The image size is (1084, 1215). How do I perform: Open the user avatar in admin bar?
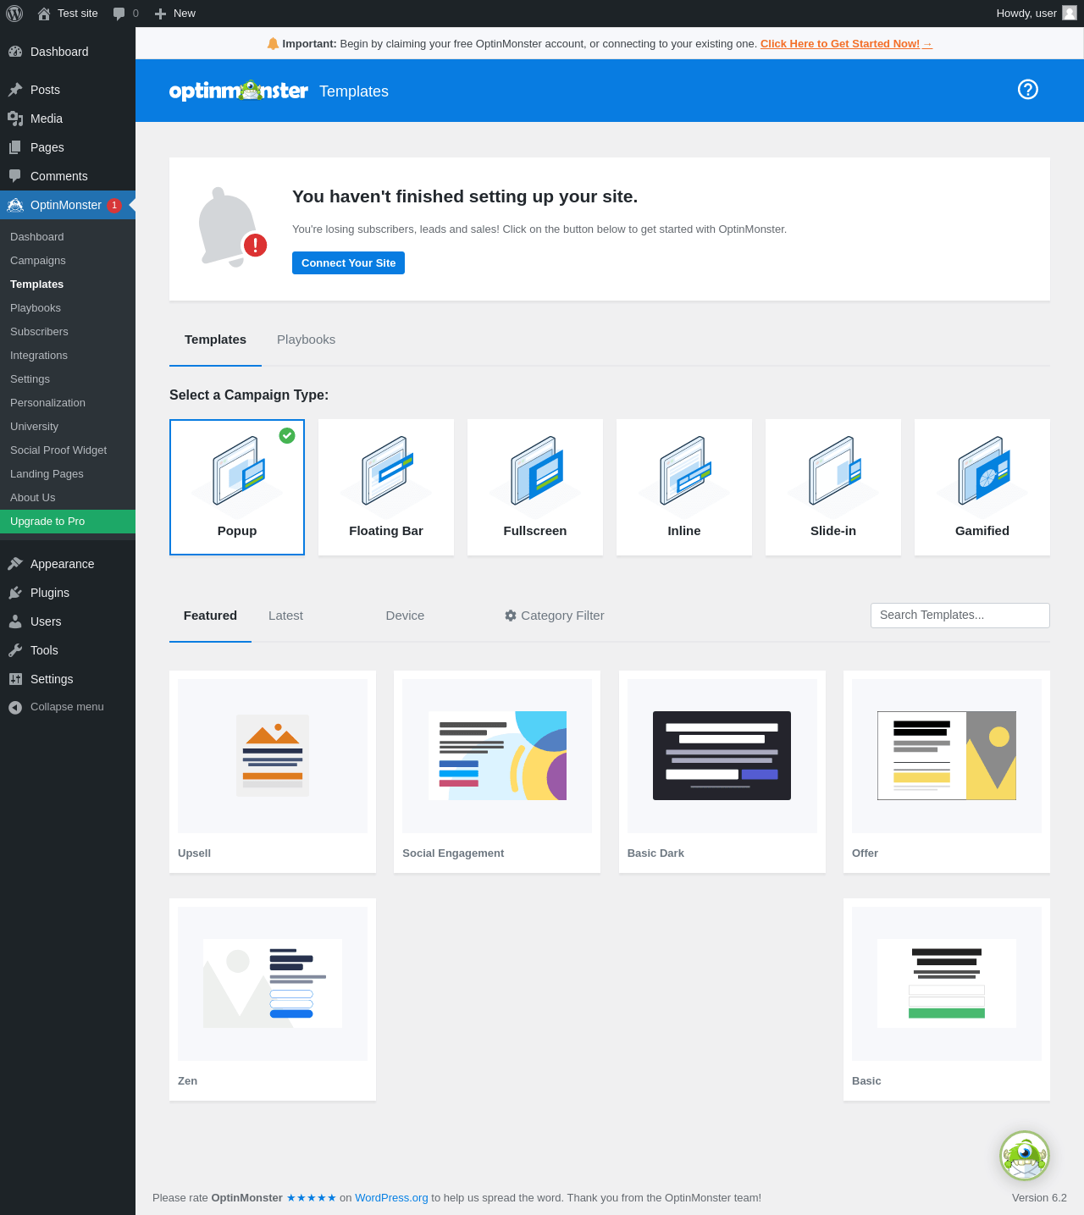(1070, 13)
